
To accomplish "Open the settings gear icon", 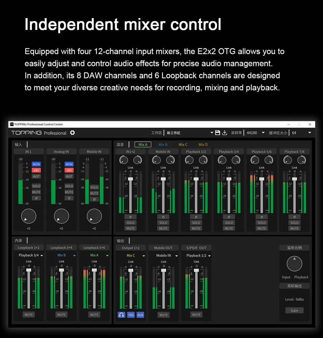I will [x=72, y=133].
